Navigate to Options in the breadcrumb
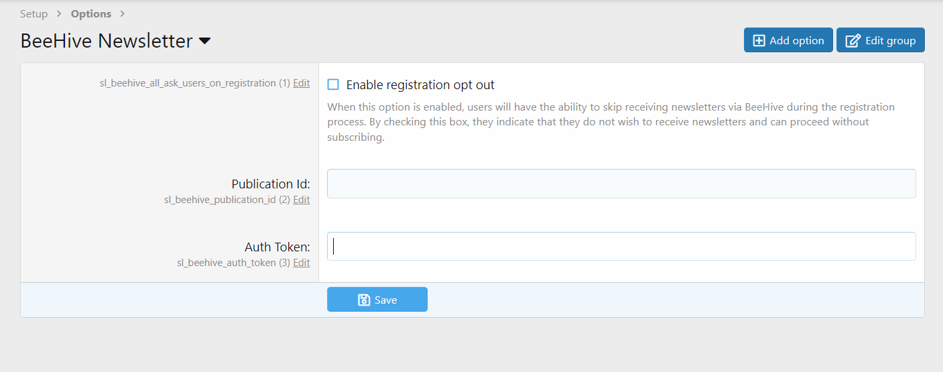This screenshot has width=943, height=372. pyautogui.click(x=91, y=14)
